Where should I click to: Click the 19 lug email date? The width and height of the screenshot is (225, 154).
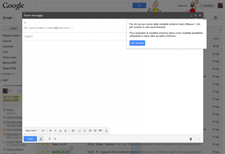(215, 54)
